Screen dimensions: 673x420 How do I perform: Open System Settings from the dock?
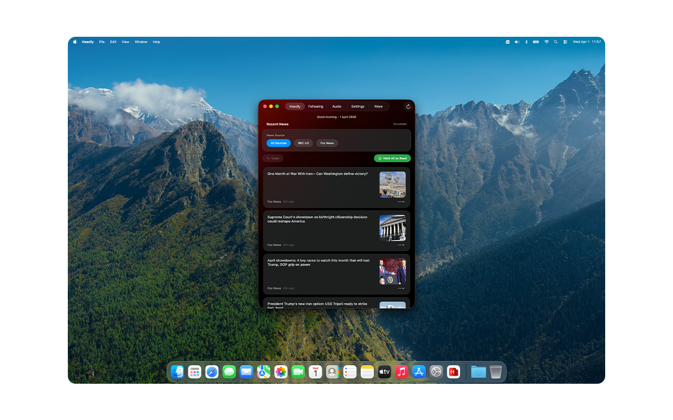(x=436, y=372)
